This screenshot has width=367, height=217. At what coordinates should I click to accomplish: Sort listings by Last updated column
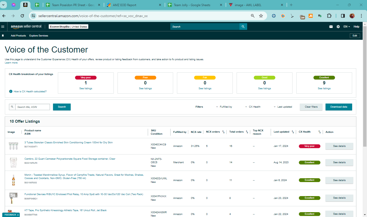coord(293,132)
